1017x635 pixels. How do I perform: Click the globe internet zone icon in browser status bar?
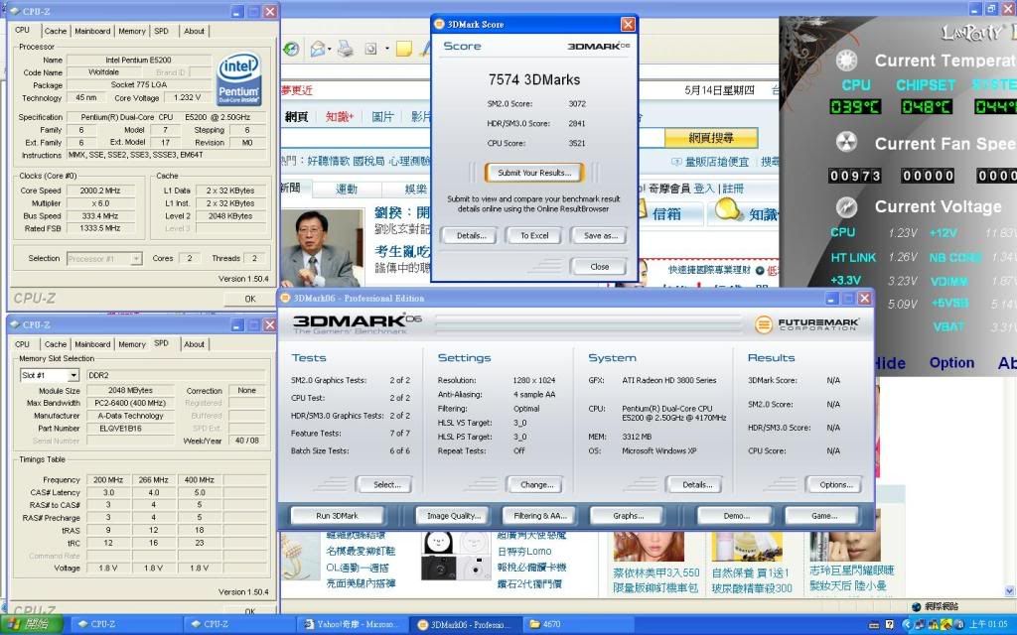[x=917, y=606]
